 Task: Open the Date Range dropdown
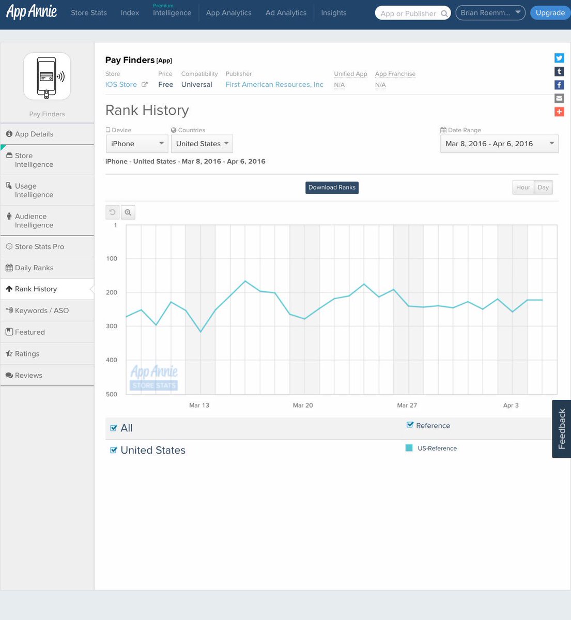coord(499,144)
